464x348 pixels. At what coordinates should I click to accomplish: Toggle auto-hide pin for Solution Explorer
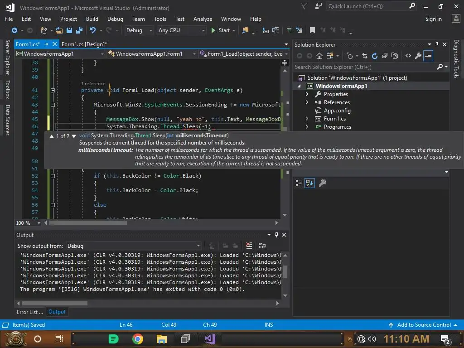coord(437,44)
